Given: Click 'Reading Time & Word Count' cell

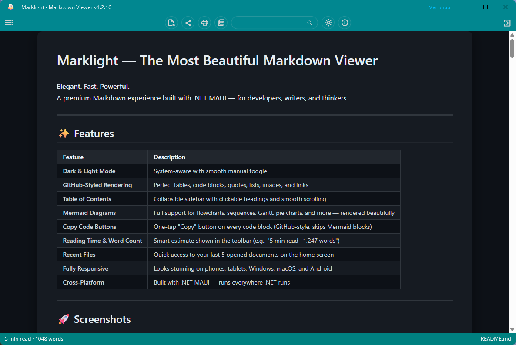Looking at the screenshot, I should [x=102, y=241].
